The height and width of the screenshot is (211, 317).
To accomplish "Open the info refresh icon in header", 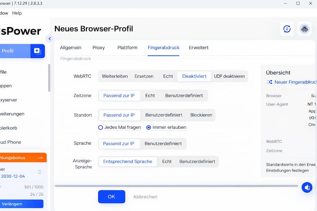I will click(287, 29).
